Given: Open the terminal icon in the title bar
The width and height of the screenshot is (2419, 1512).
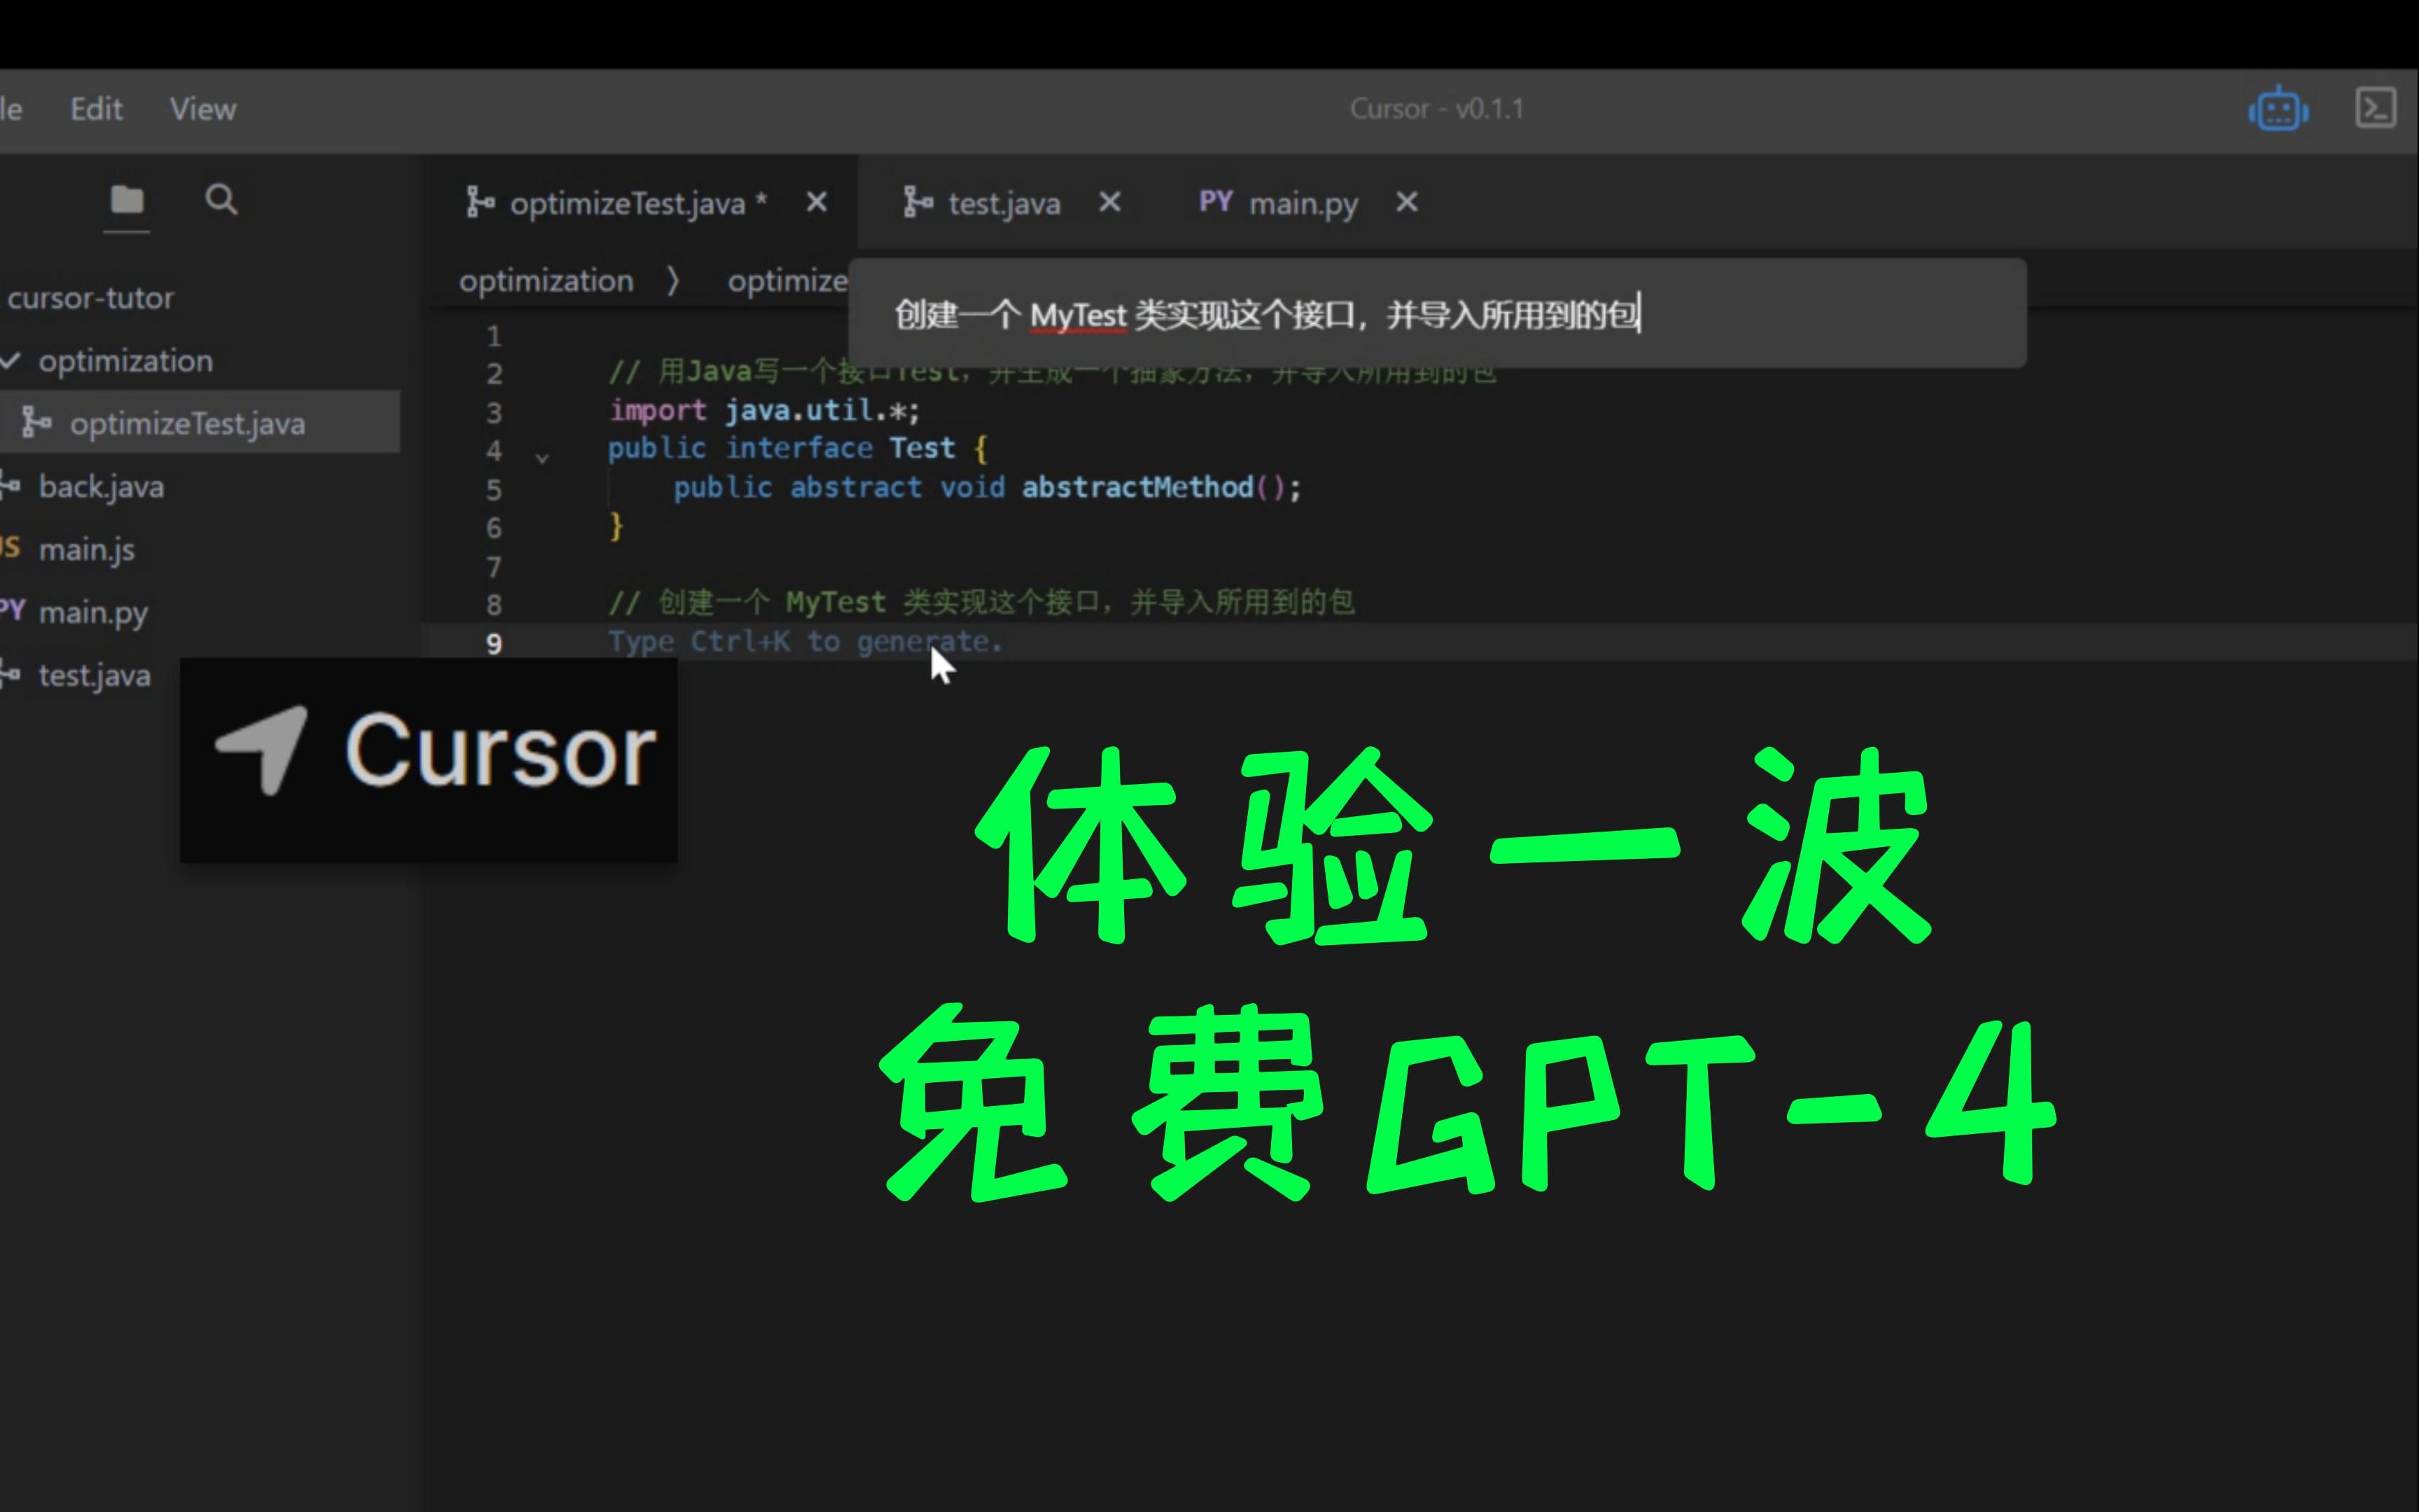Looking at the screenshot, I should pos(2377,106).
